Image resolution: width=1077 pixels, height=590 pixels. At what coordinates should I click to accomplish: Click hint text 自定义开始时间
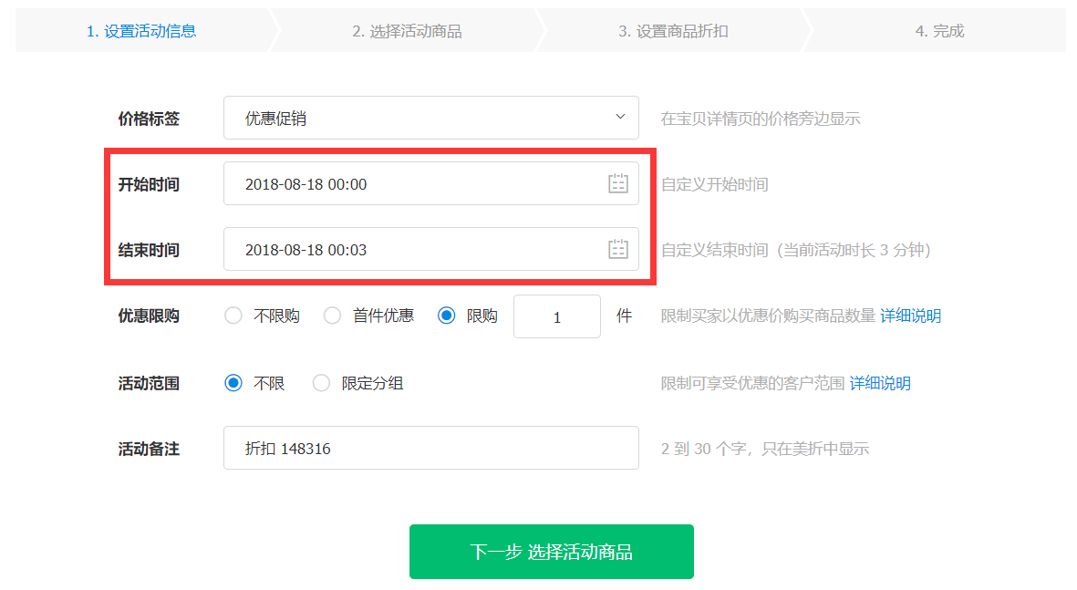[714, 184]
